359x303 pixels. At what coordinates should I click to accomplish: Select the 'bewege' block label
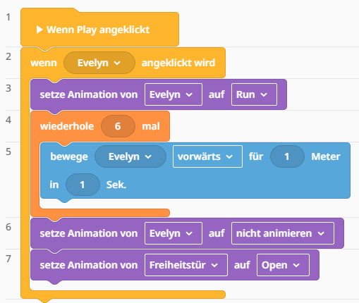[69, 156]
